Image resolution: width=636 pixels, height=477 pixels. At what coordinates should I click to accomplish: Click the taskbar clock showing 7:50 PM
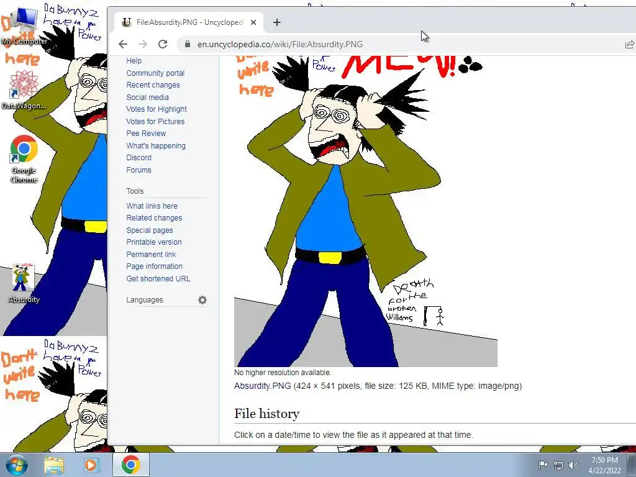(604, 465)
